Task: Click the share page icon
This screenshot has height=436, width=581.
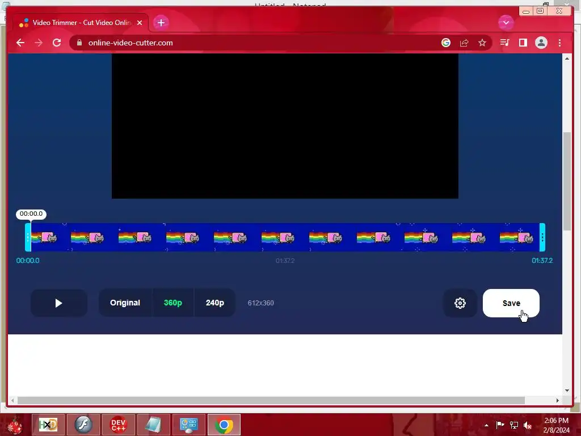Action: click(464, 43)
